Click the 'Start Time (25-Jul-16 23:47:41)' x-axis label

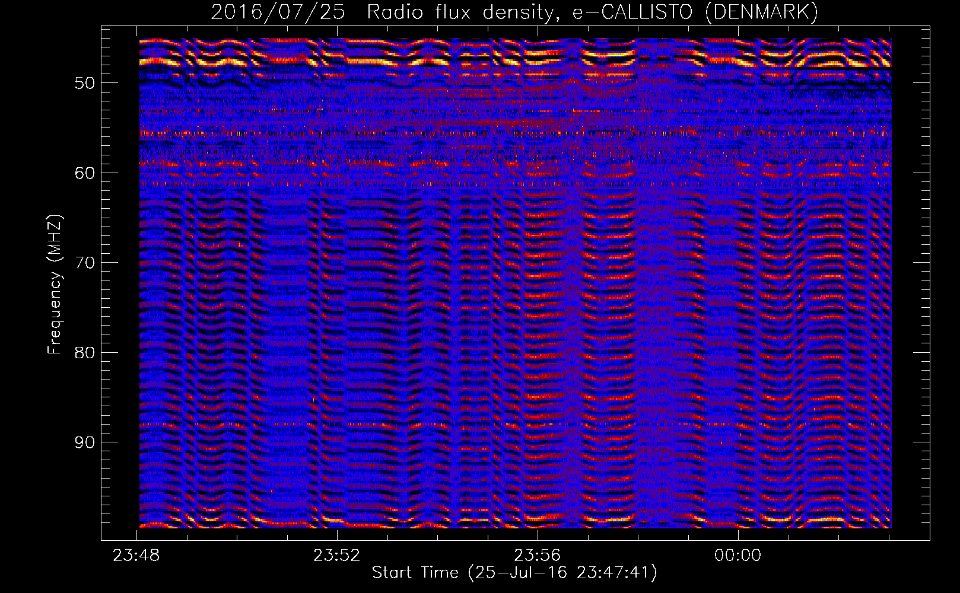click(514, 573)
